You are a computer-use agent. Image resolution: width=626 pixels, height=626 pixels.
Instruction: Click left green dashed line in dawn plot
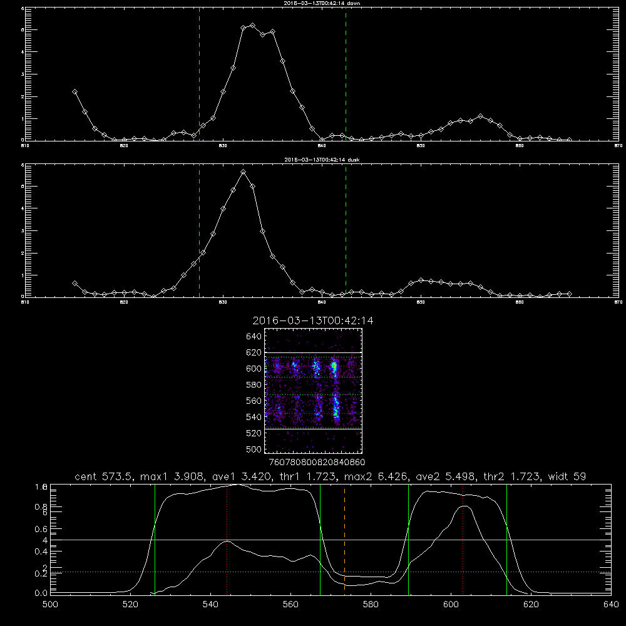(199, 74)
